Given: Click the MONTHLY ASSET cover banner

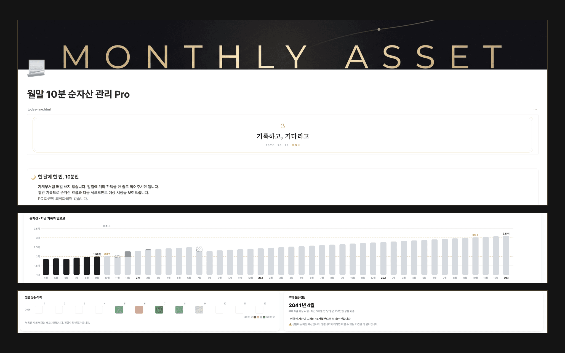Looking at the screenshot, I should pyautogui.click(x=282, y=45).
